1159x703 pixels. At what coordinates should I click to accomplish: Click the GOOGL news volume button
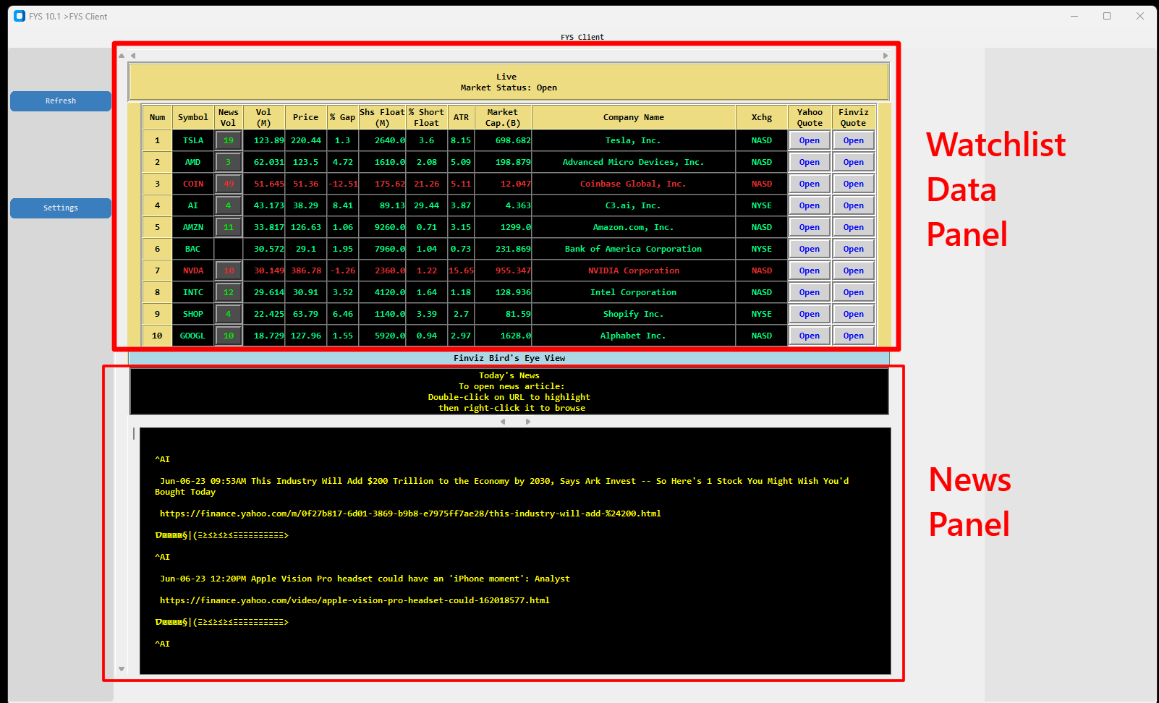click(229, 336)
